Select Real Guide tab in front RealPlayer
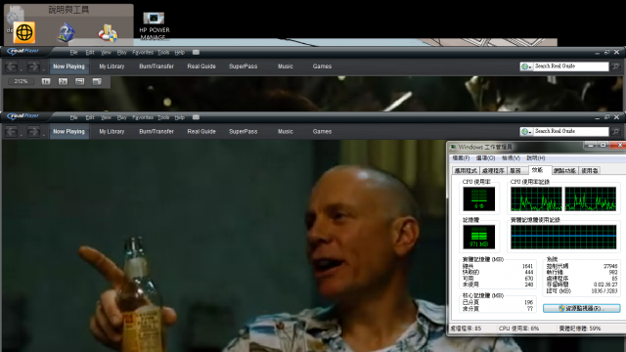Image resolution: width=626 pixels, height=352 pixels. 201,131
